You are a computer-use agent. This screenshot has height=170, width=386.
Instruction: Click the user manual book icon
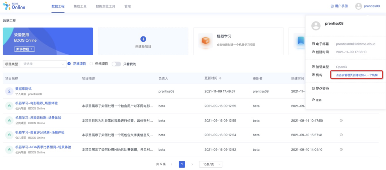tap(332, 6)
